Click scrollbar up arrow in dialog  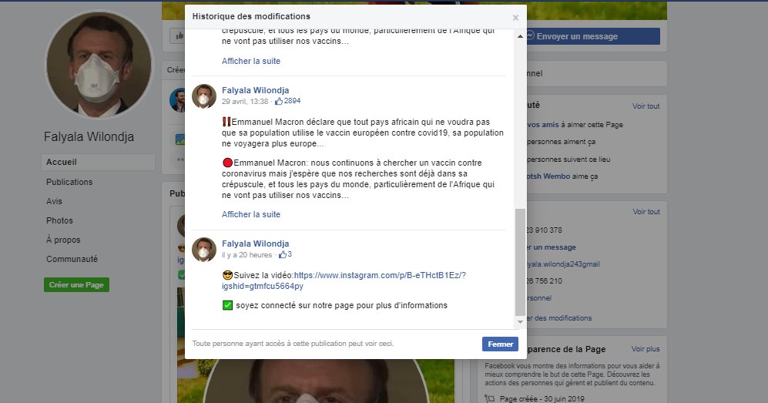tap(520, 35)
